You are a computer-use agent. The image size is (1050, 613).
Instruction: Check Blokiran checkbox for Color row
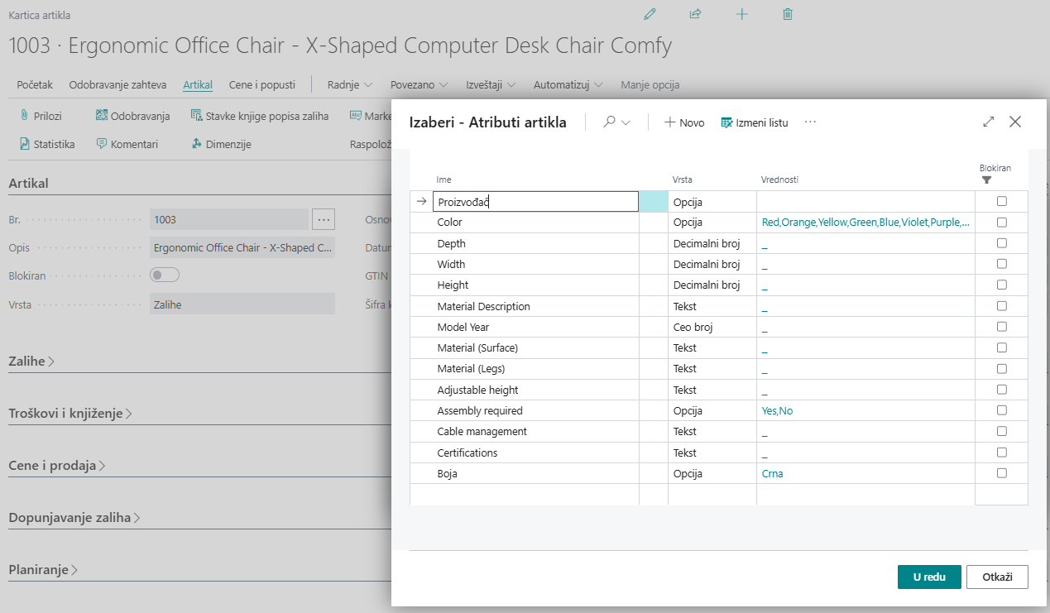(x=1001, y=223)
